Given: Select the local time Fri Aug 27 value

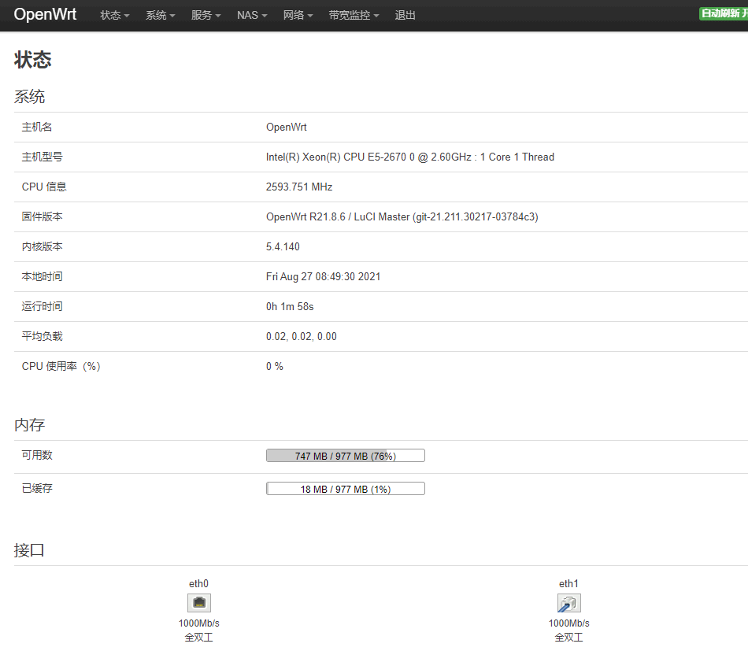Looking at the screenshot, I should pyautogui.click(x=323, y=276).
